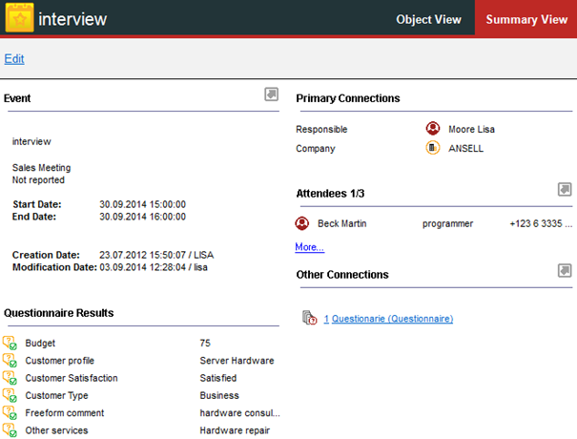Click the Sales Meeting event type text
This screenshot has width=577, height=439.
(x=41, y=168)
